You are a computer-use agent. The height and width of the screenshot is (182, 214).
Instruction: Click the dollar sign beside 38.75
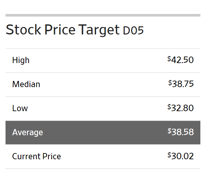pyautogui.click(x=170, y=83)
